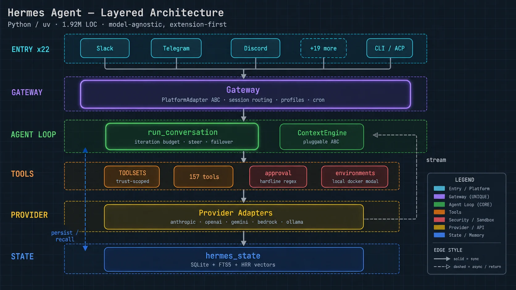516x290 pixels.
Task: Click the LEGEND heading
Action: pyautogui.click(x=464, y=180)
